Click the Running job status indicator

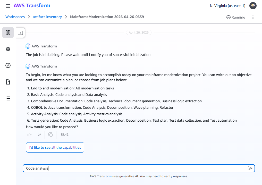[x=236, y=17]
